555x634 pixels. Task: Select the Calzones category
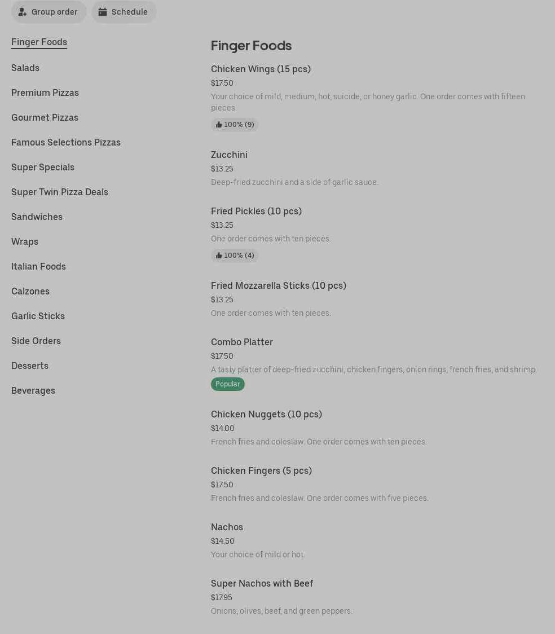[30, 291]
